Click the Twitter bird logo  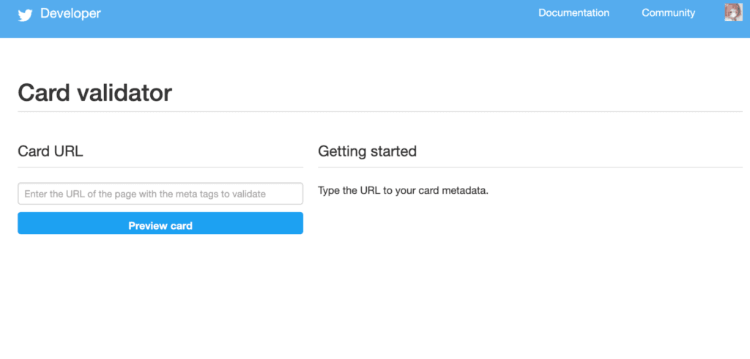pyautogui.click(x=26, y=14)
